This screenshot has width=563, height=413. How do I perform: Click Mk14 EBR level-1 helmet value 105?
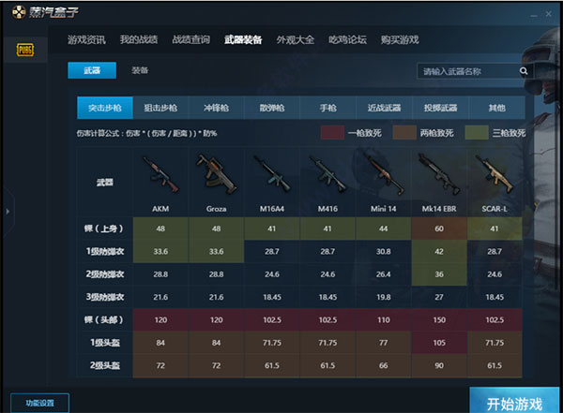point(439,343)
